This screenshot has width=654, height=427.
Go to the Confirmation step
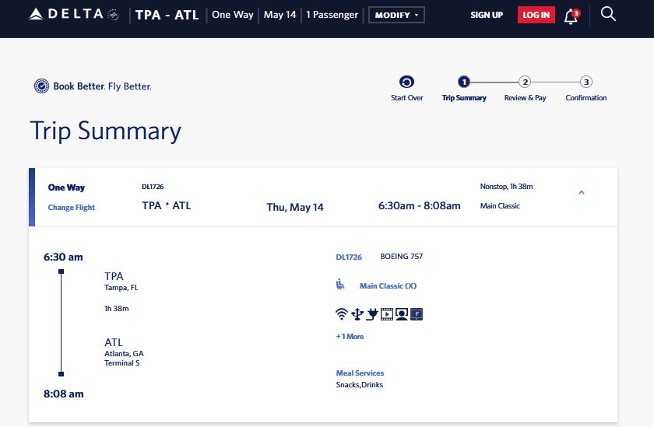pos(586,82)
